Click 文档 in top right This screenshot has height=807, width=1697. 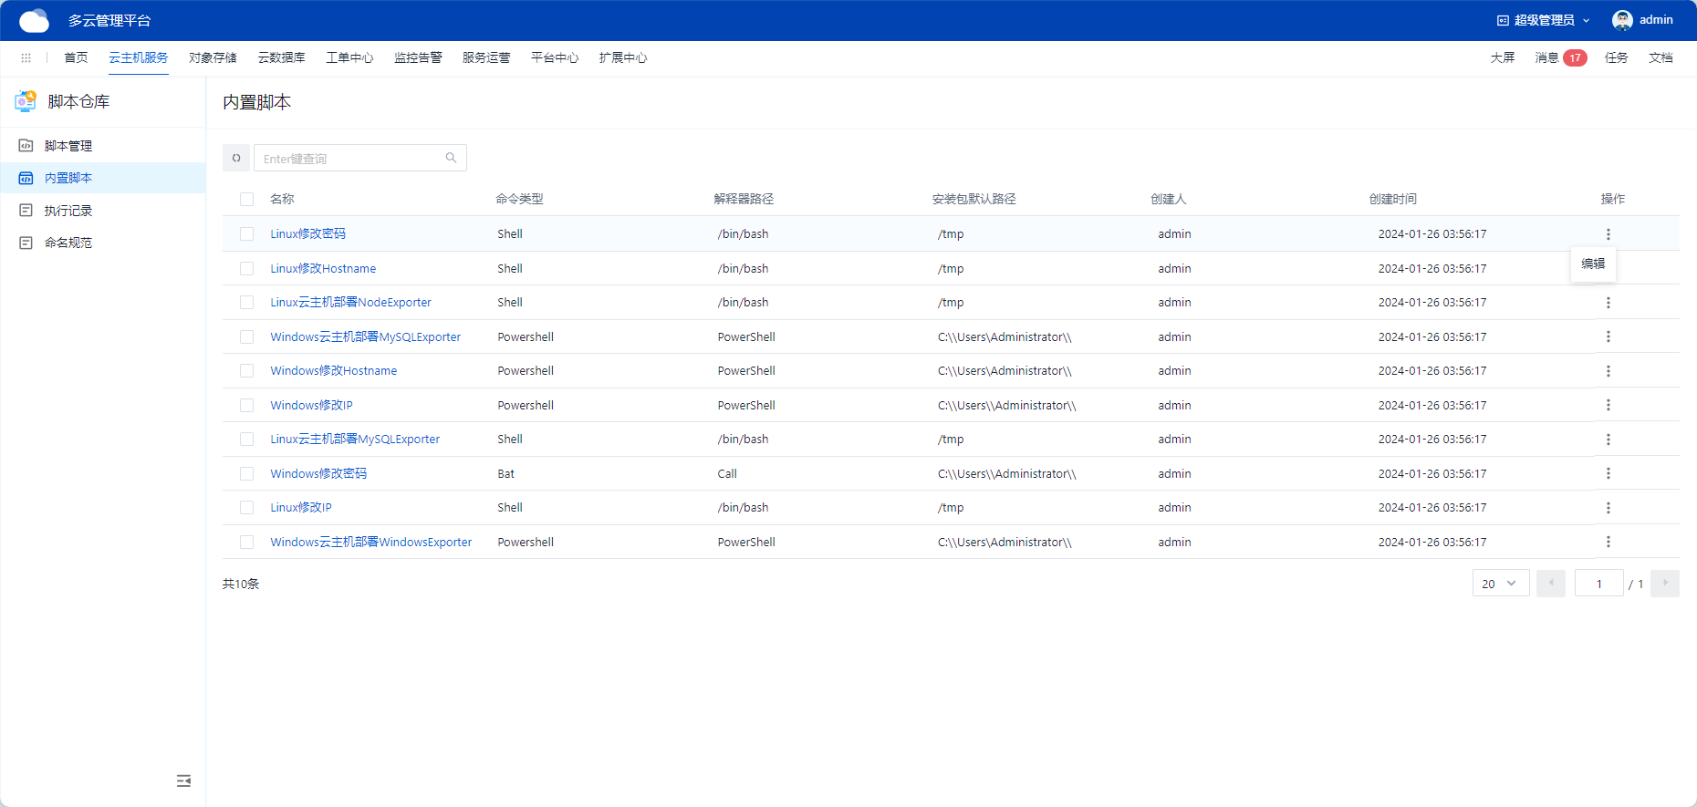(1661, 57)
